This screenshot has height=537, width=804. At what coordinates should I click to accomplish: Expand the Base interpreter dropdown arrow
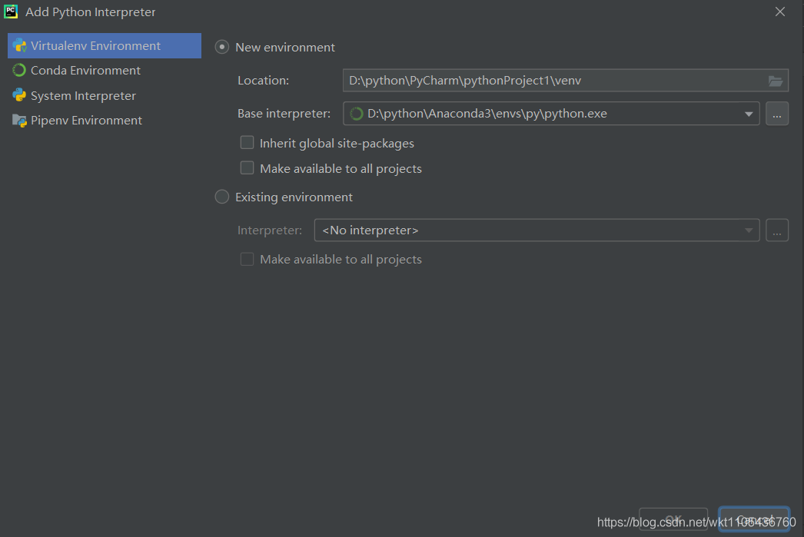click(x=749, y=114)
